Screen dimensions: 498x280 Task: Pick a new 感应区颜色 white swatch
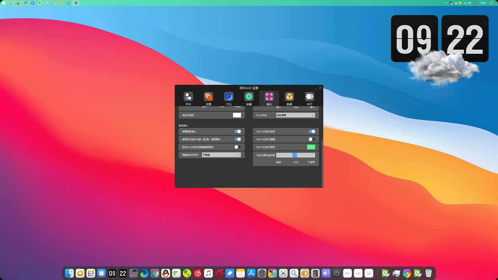pos(237,115)
